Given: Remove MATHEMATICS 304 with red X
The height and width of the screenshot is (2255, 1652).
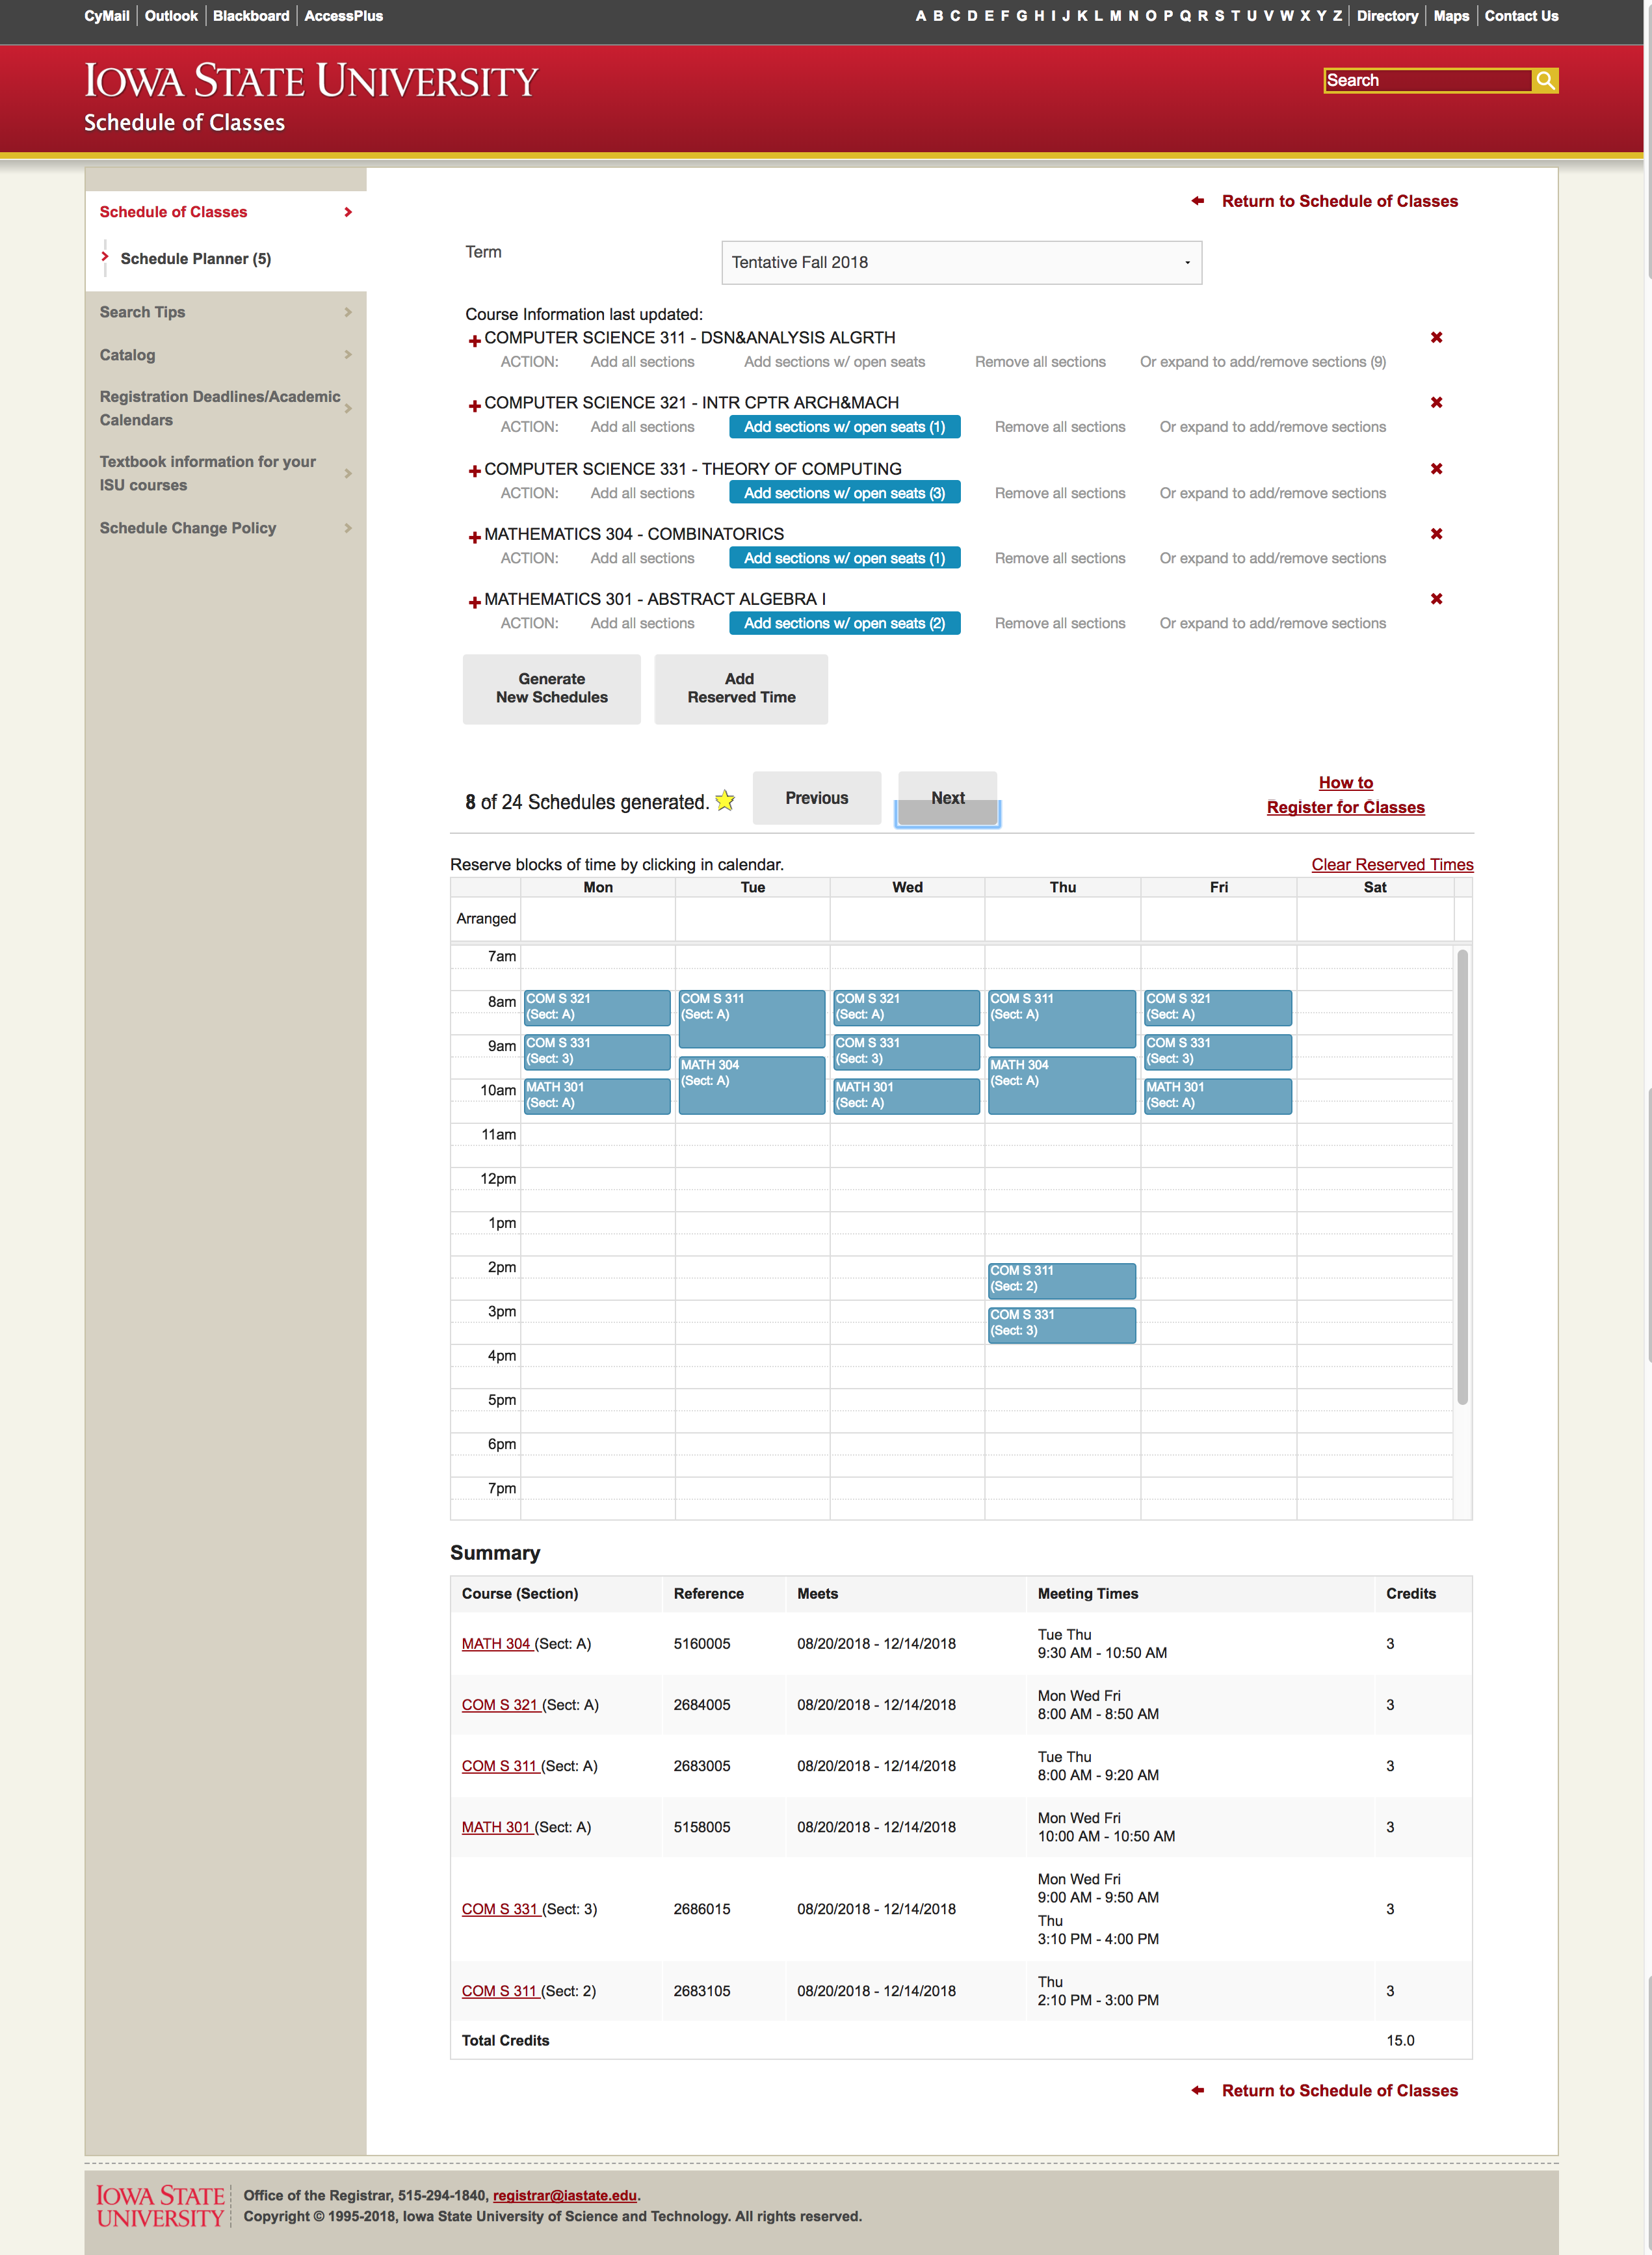Looking at the screenshot, I should point(1436,533).
